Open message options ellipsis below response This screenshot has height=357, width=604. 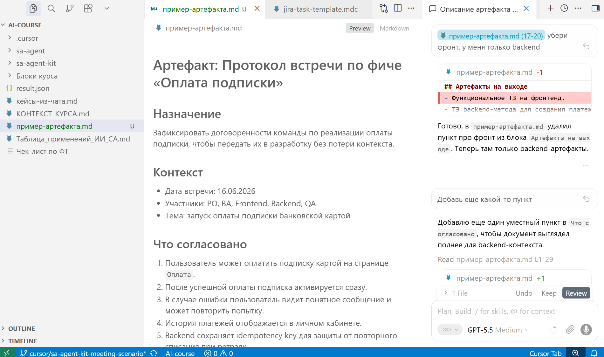pos(586,165)
